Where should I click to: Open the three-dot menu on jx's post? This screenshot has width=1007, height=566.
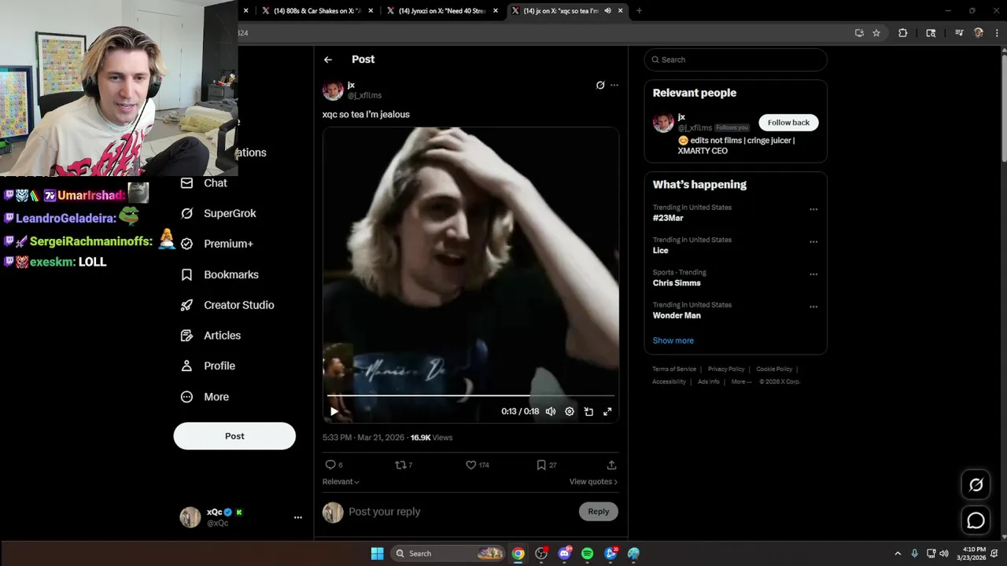pyautogui.click(x=614, y=85)
